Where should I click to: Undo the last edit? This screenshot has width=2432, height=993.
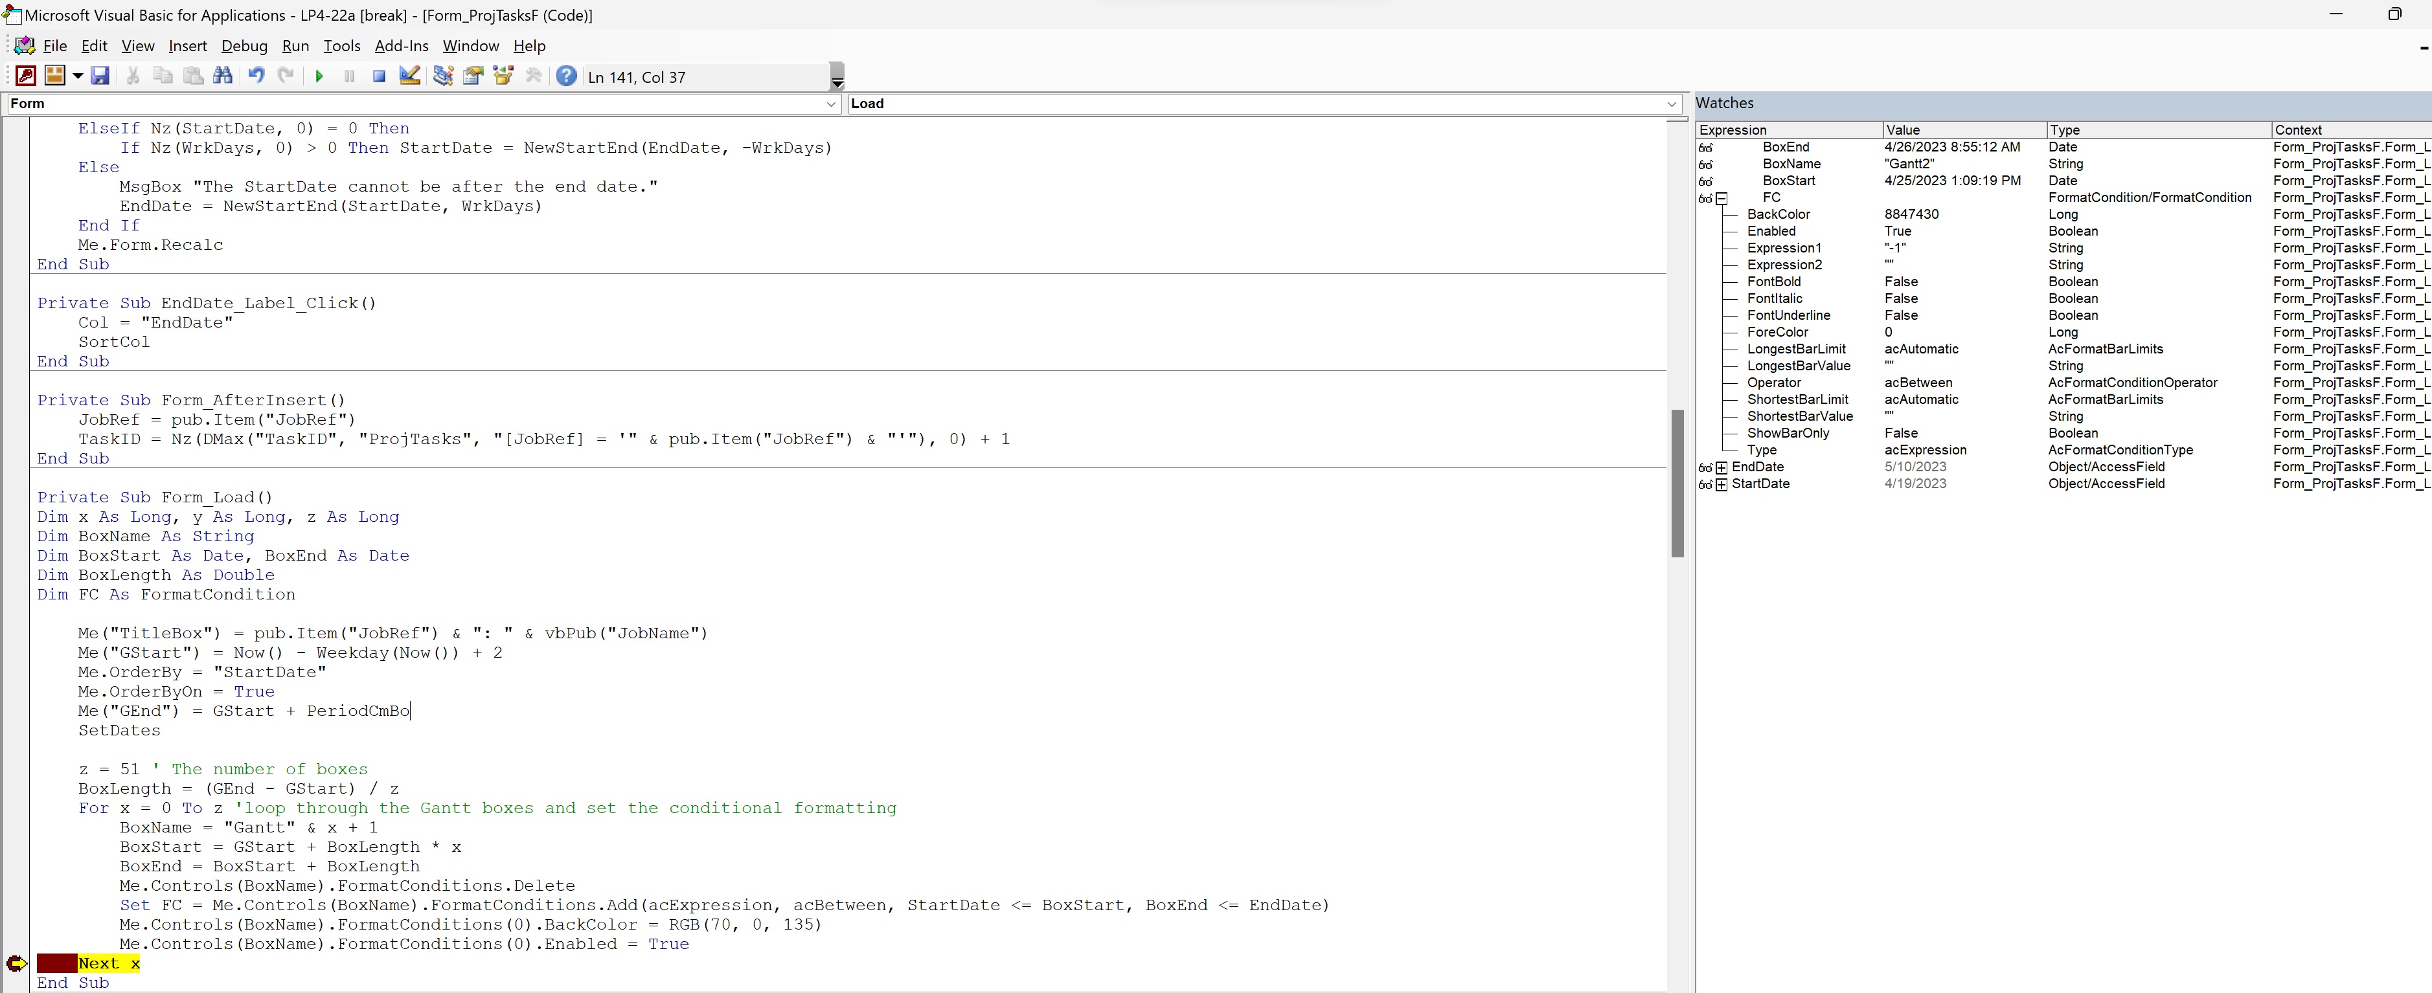(x=256, y=76)
